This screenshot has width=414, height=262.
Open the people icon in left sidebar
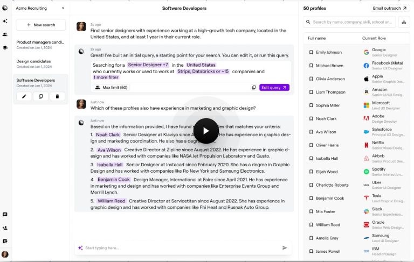[5, 34]
